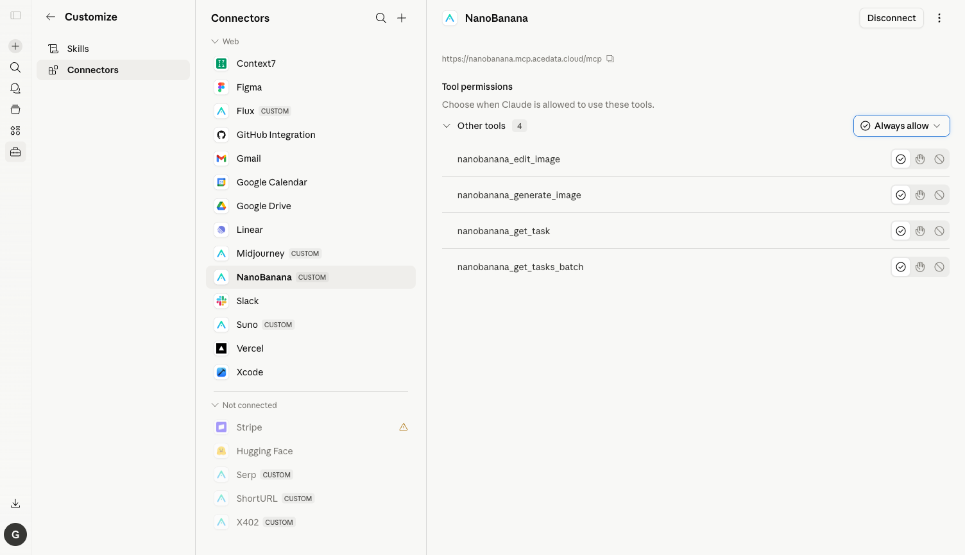
Task: Click the Context7 connector icon
Action: tap(221, 64)
